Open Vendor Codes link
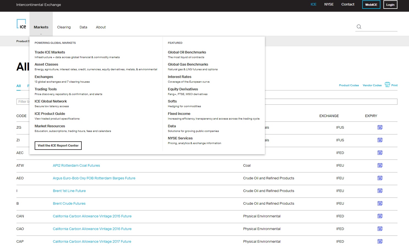Image resolution: width=409 pixels, height=246 pixels. coord(372,85)
